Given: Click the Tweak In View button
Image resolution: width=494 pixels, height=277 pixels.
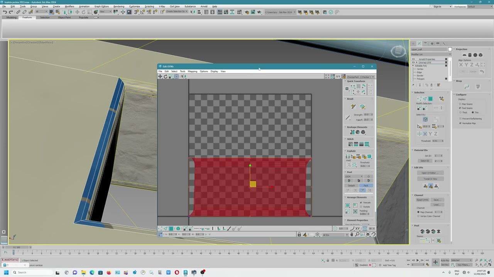Looking at the screenshot, I should pos(430,179).
